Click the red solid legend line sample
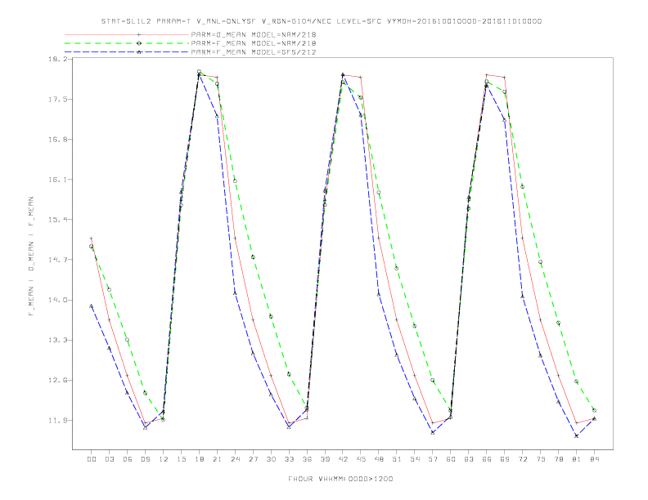648x500 pixels. pyautogui.click(x=127, y=34)
